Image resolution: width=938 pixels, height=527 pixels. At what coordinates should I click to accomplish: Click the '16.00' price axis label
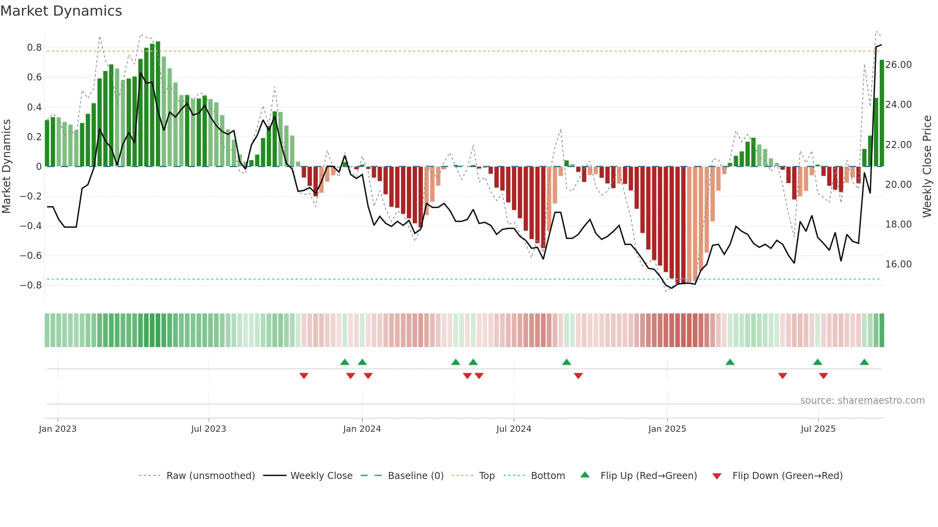coord(899,264)
